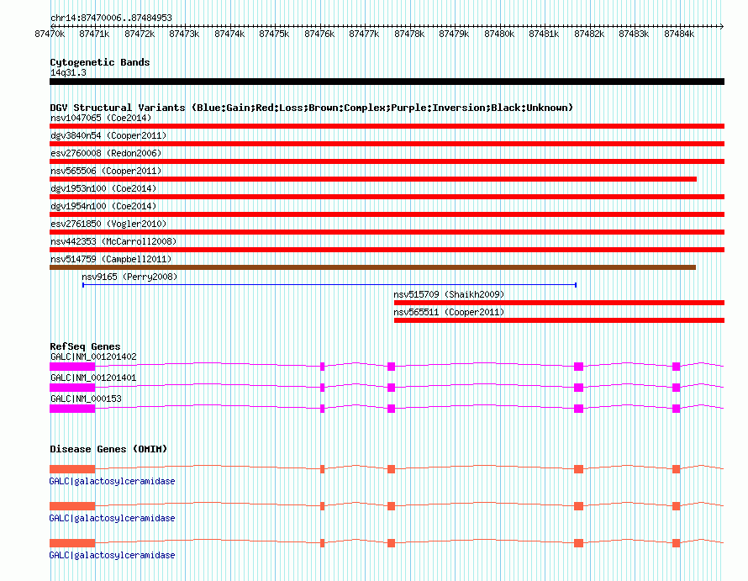Click the nsv442353 (McCarroll2008) label
Image resolution: width=748 pixels, height=581 pixels.
113,241
